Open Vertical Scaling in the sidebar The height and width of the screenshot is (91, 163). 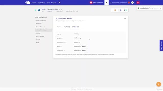pos(40,36)
